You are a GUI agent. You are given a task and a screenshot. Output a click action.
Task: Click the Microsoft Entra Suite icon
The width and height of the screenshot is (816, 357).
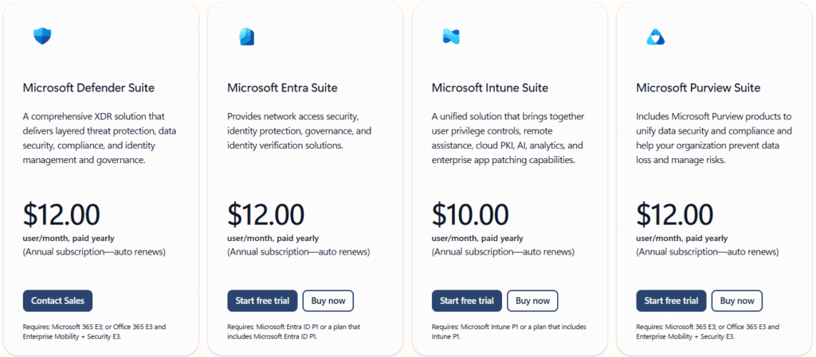pos(246,36)
